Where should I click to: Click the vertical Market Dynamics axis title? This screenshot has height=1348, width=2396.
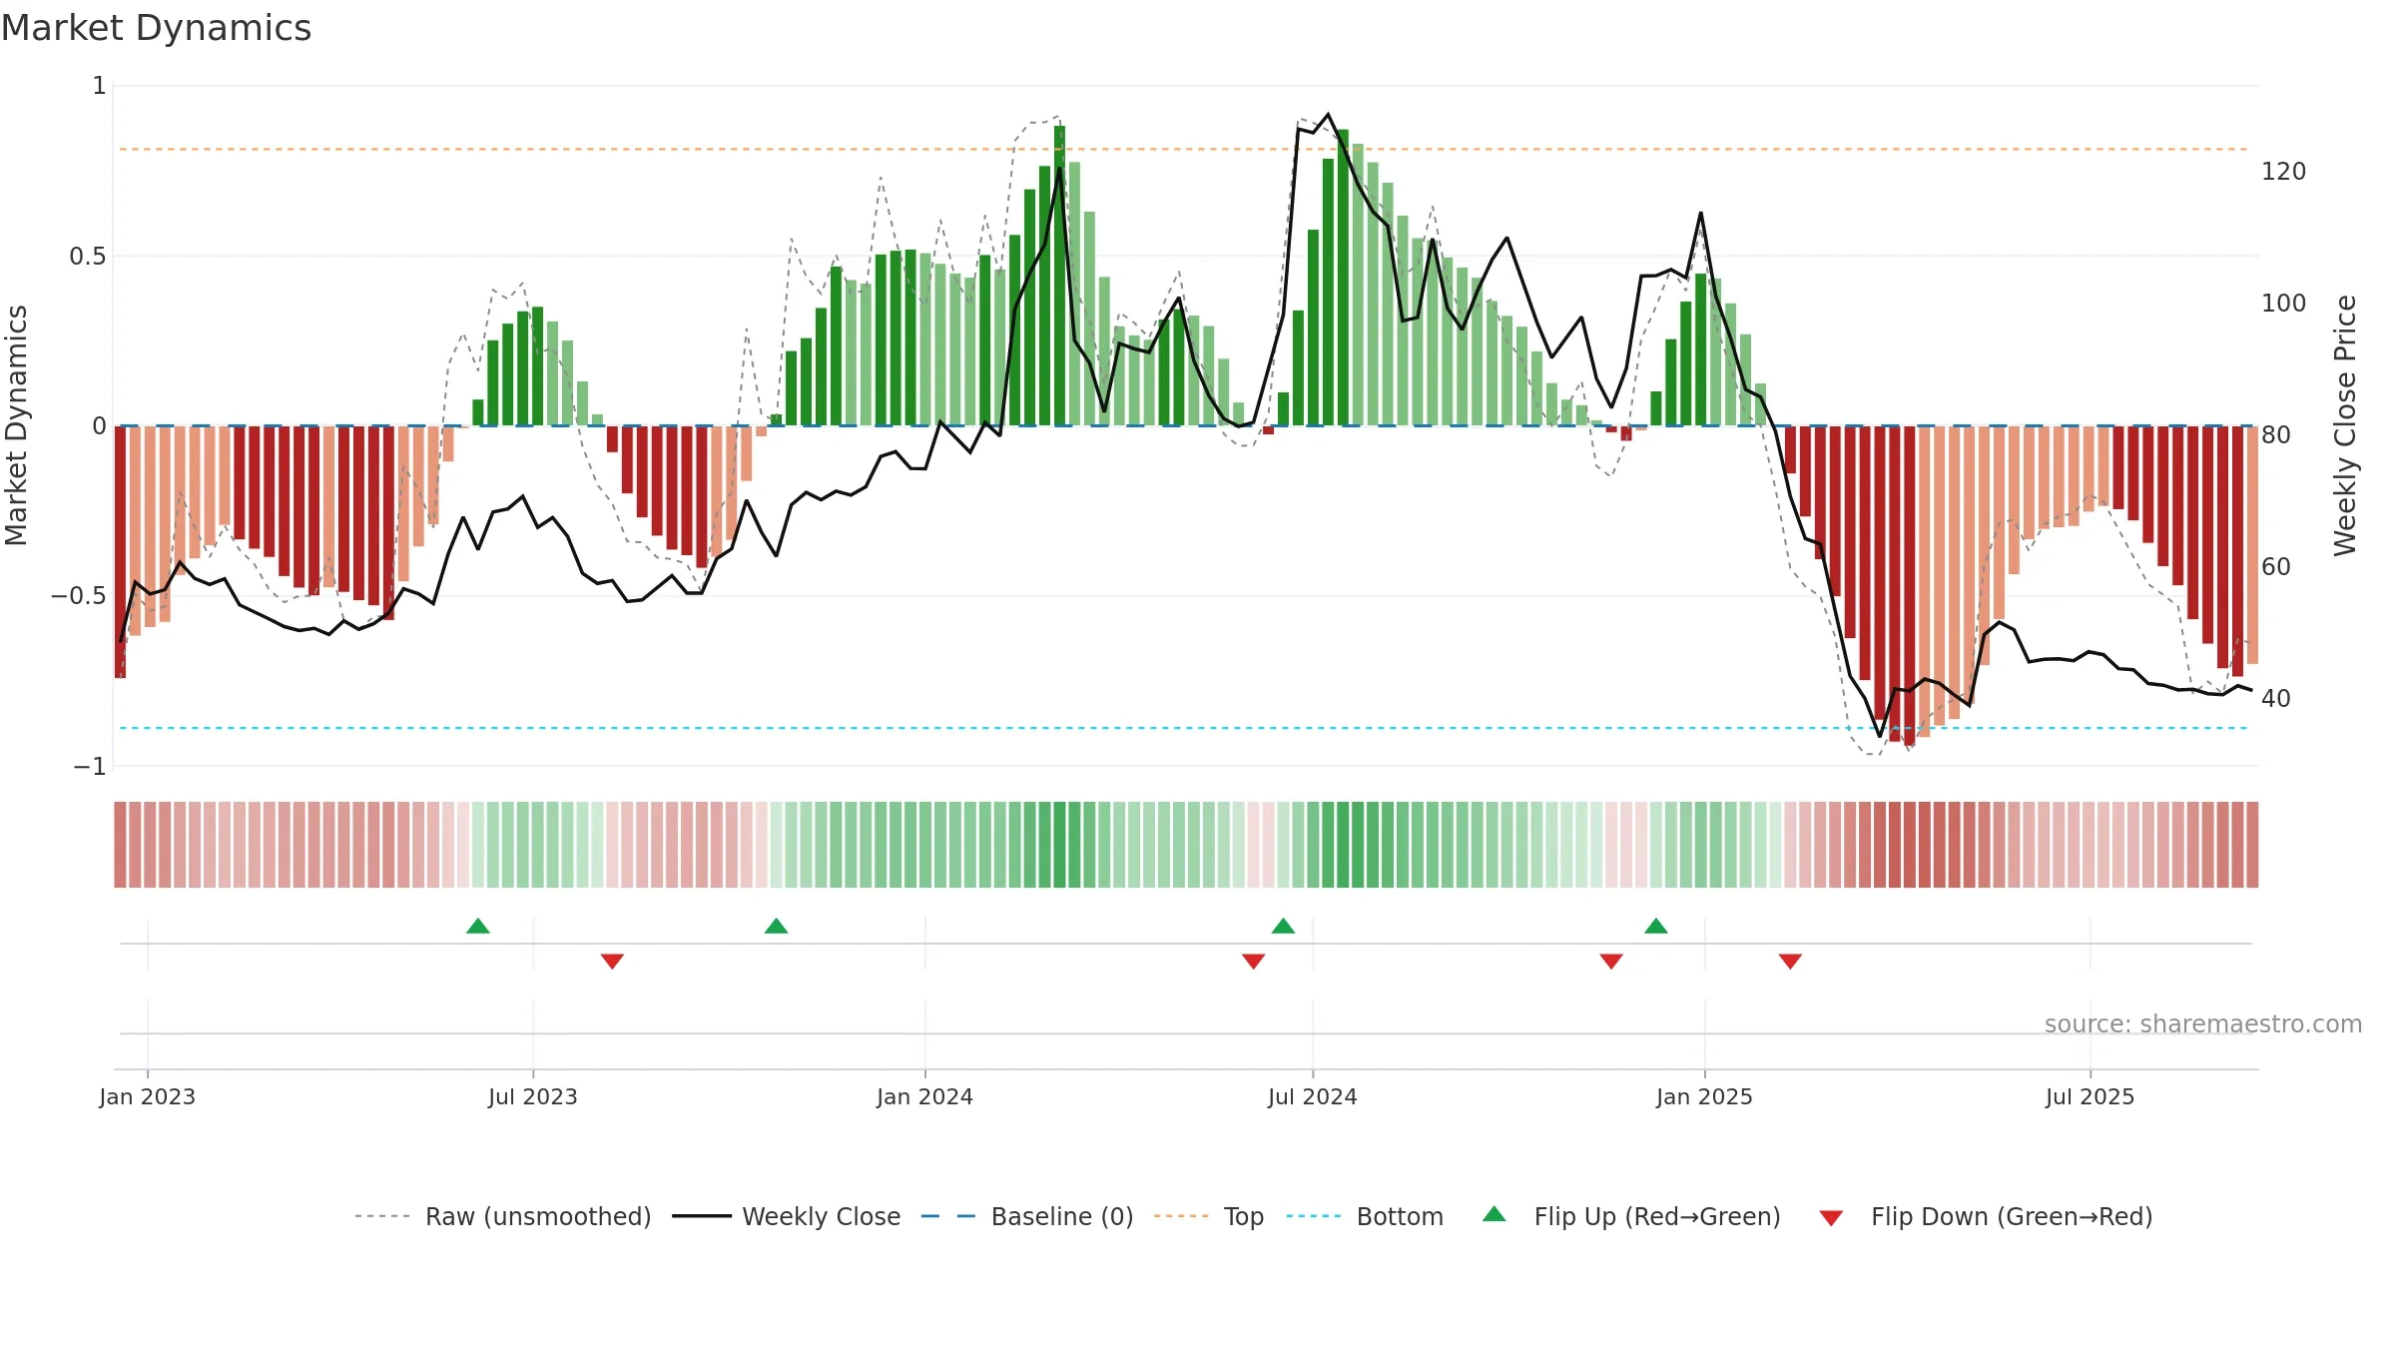(x=16, y=425)
